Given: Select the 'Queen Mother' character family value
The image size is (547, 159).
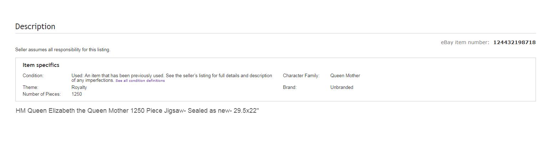Looking at the screenshot, I should pyautogui.click(x=345, y=76).
